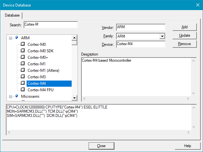Click the device tree scroll up arrow

coord(74,38)
